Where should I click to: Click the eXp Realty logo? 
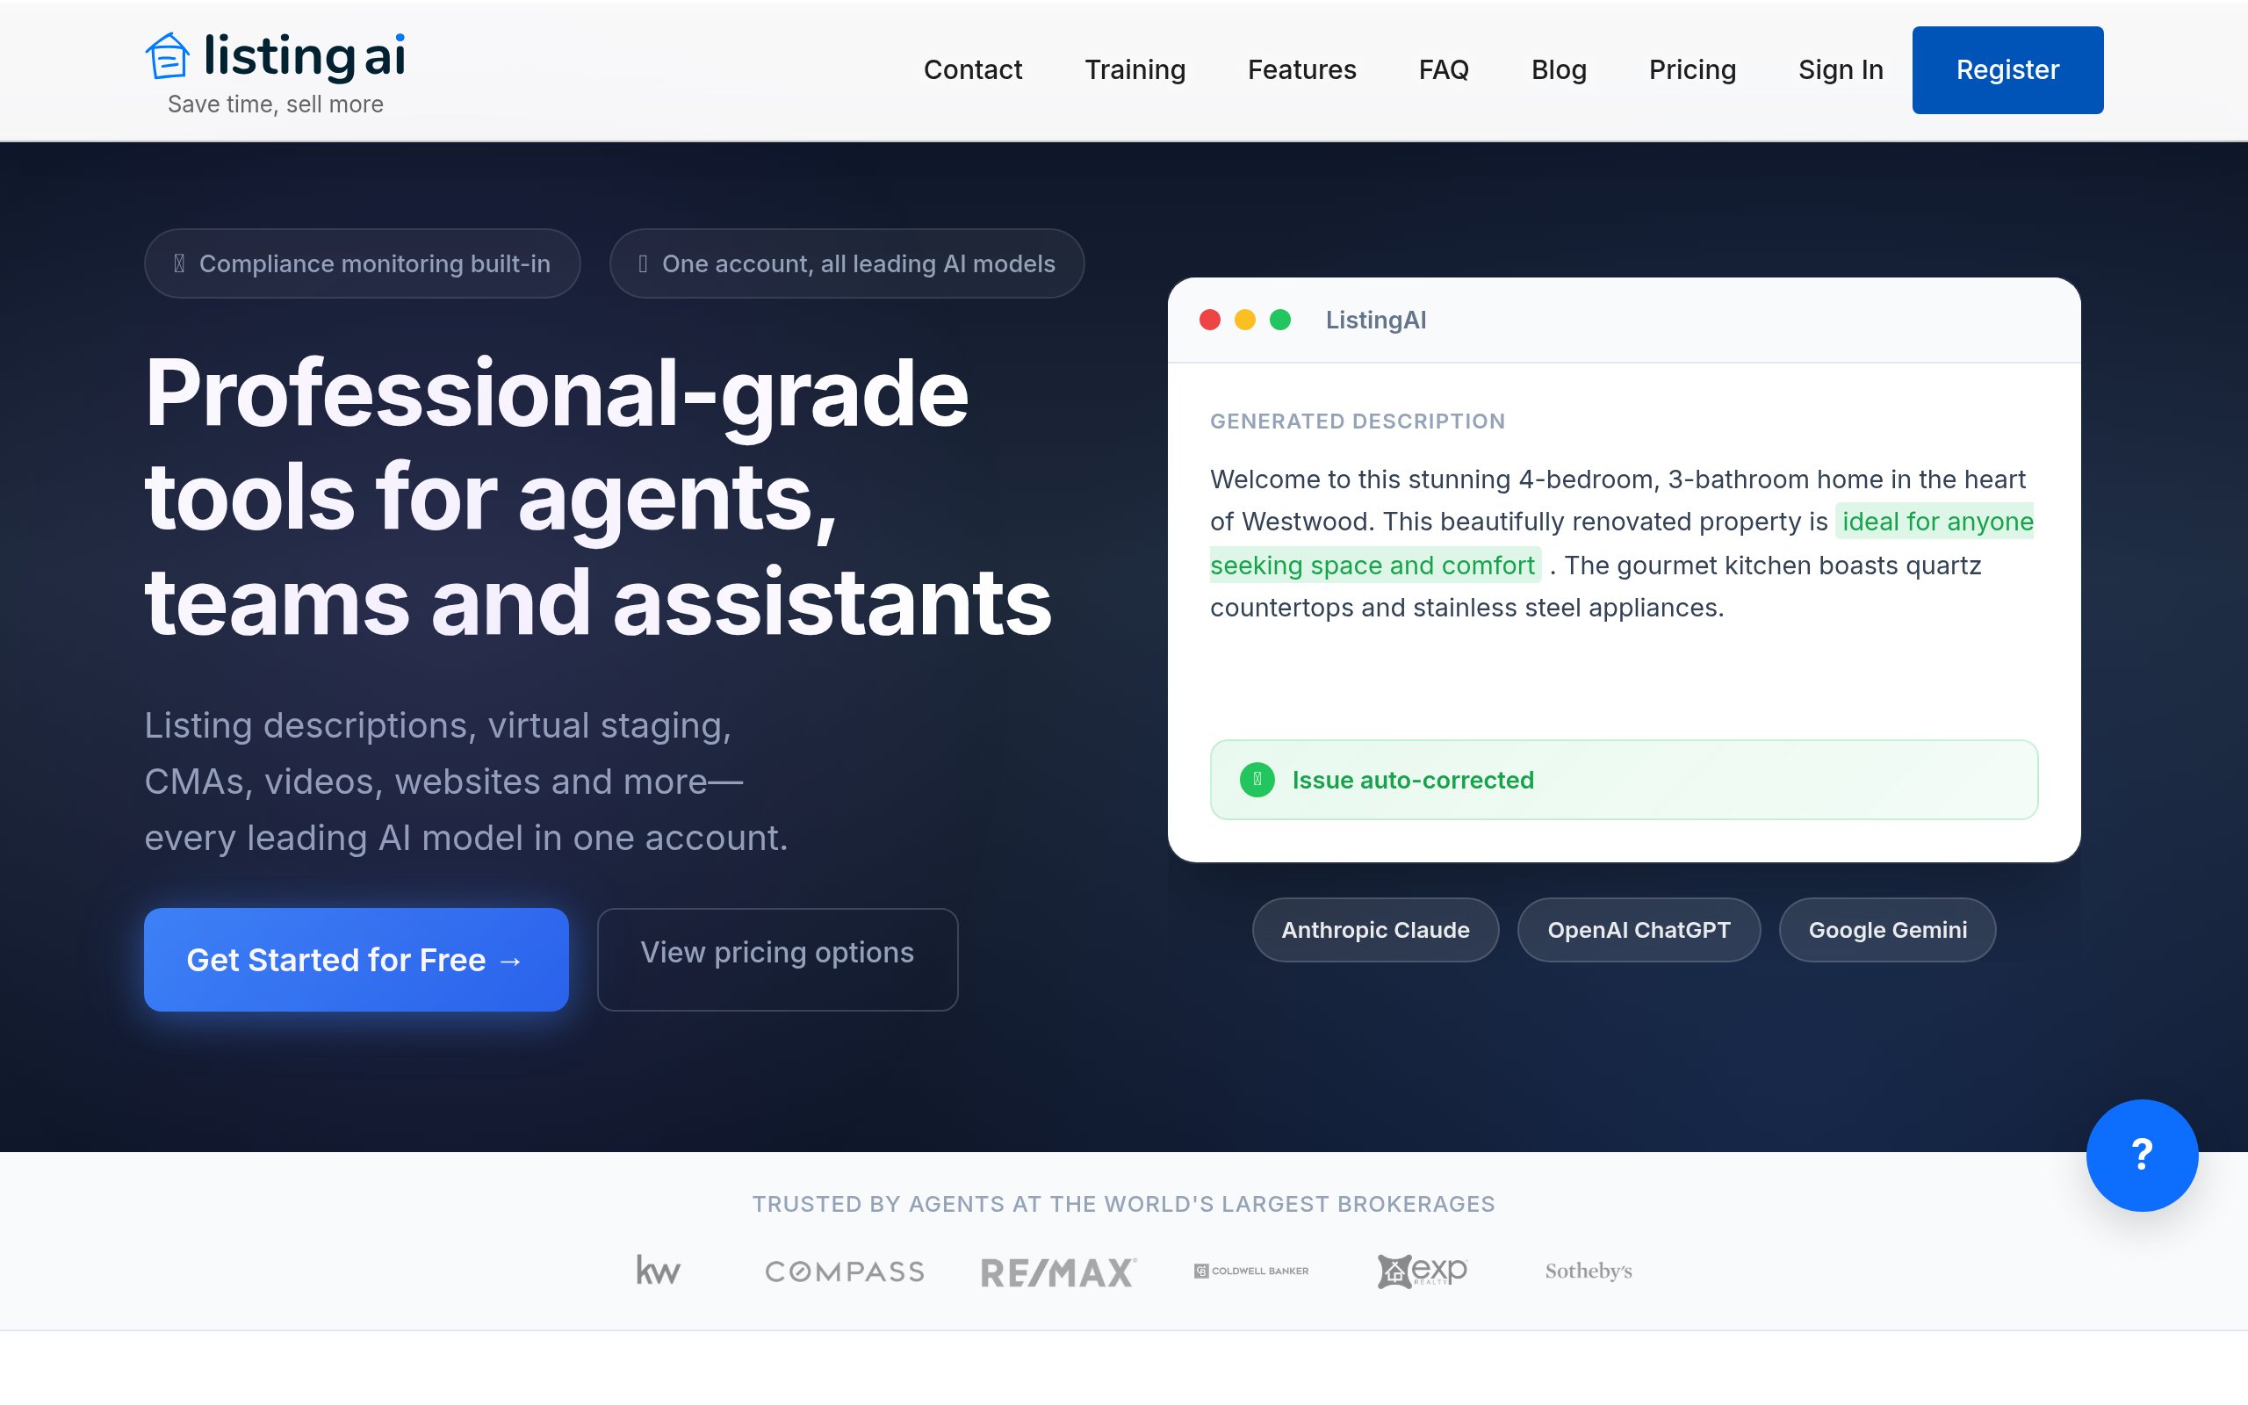[1423, 1271]
